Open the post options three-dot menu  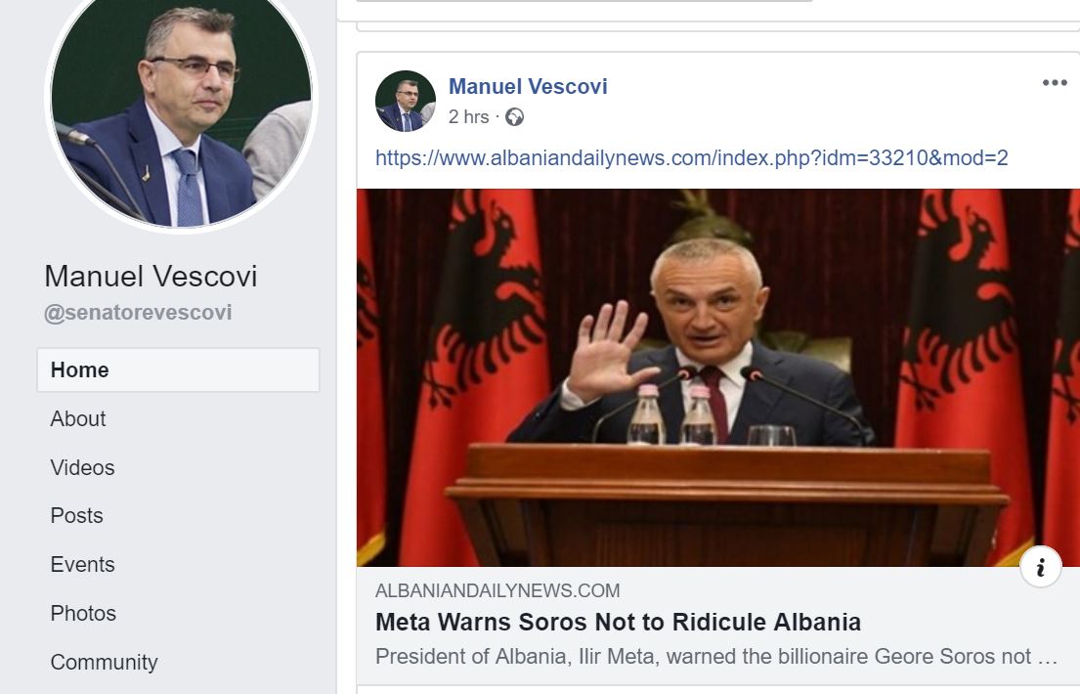[x=1055, y=83]
